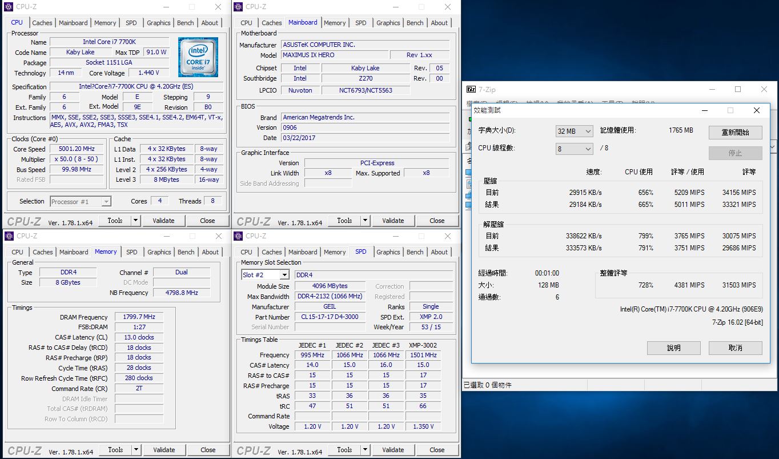Image resolution: width=779 pixels, height=459 pixels.
Task: Open About tab in the CPU window
Action: tap(210, 23)
